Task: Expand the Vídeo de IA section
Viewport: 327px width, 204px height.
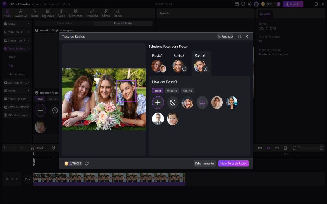Action: point(17,32)
